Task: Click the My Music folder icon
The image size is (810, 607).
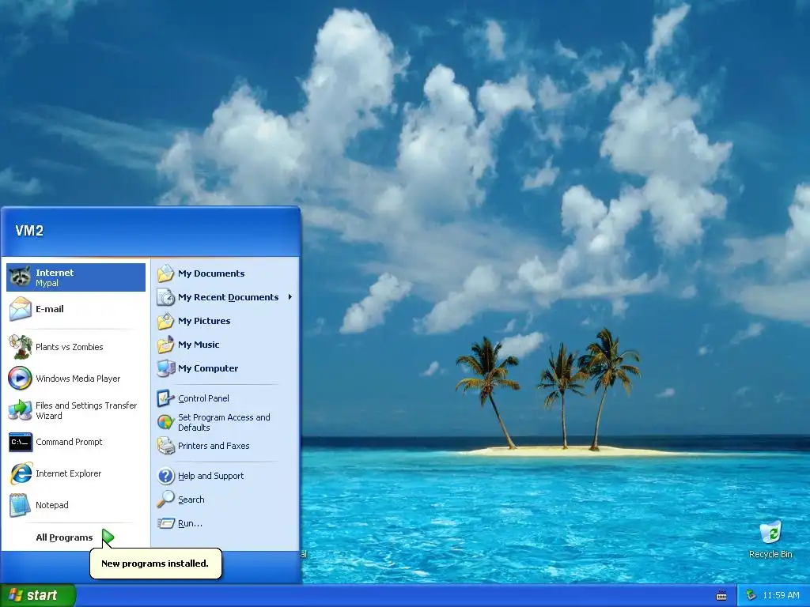Action: (166, 345)
